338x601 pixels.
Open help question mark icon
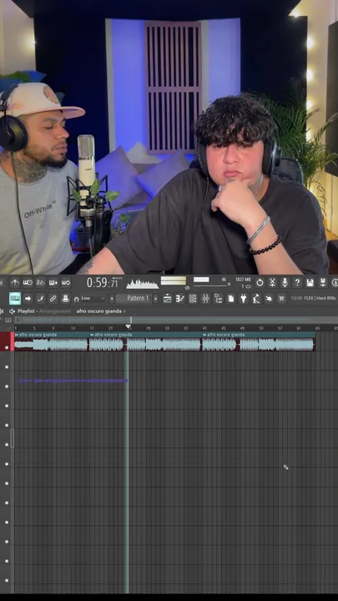pyautogui.click(x=297, y=283)
